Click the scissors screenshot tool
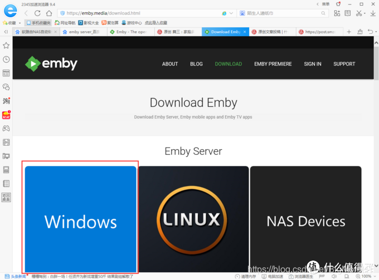 click(359, 13)
